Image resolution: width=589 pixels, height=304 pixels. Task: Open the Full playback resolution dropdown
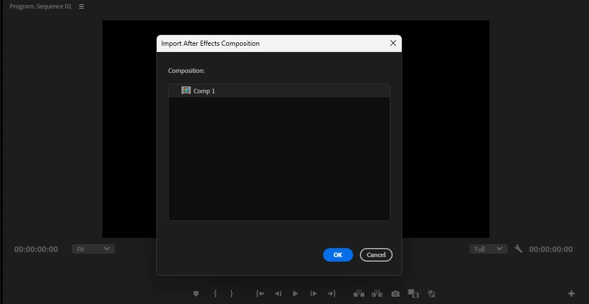pos(488,249)
